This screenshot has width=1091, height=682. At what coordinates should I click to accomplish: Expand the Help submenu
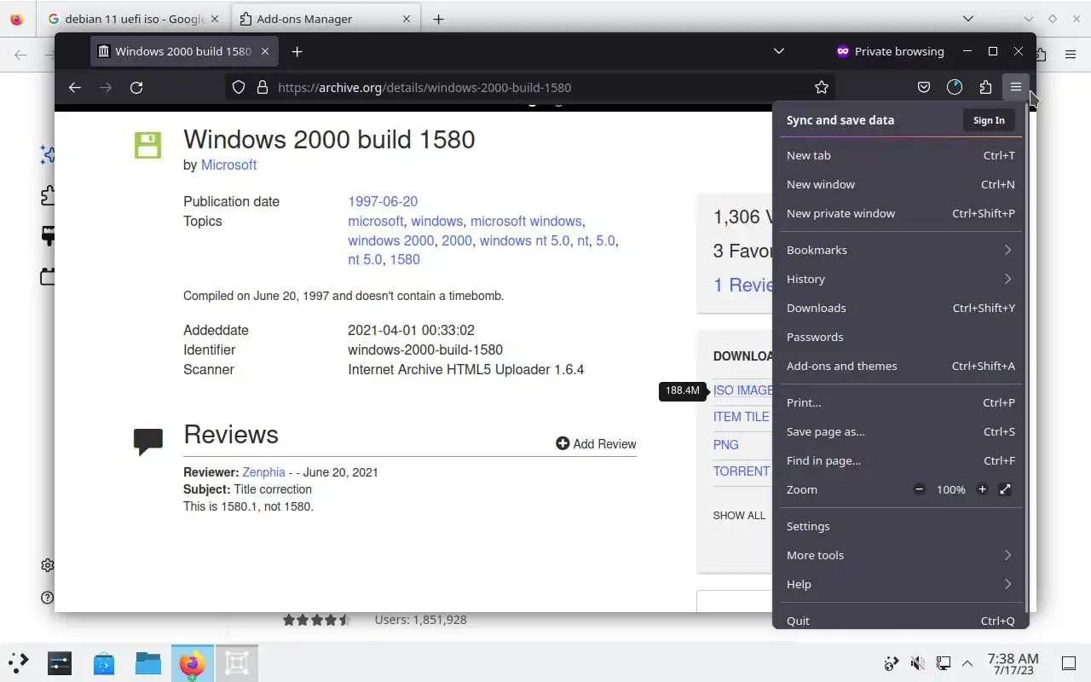coord(900,584)
